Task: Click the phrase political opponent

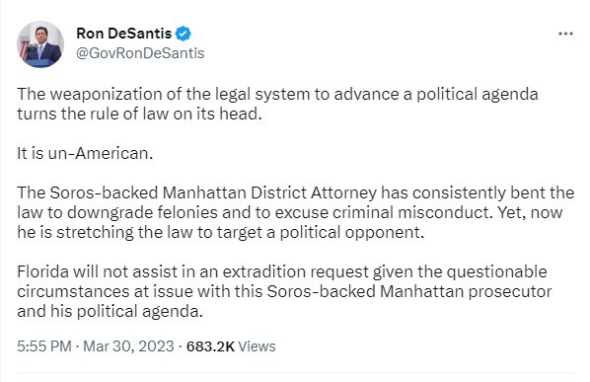Action: click(352, 232)
